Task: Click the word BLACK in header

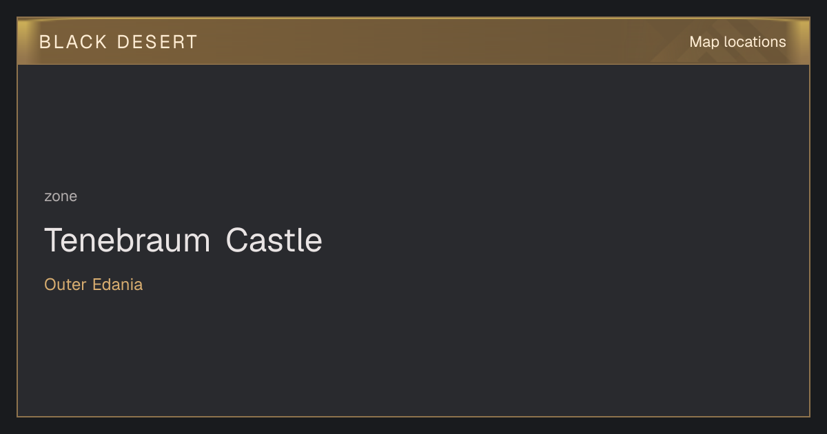Action: 73,42
